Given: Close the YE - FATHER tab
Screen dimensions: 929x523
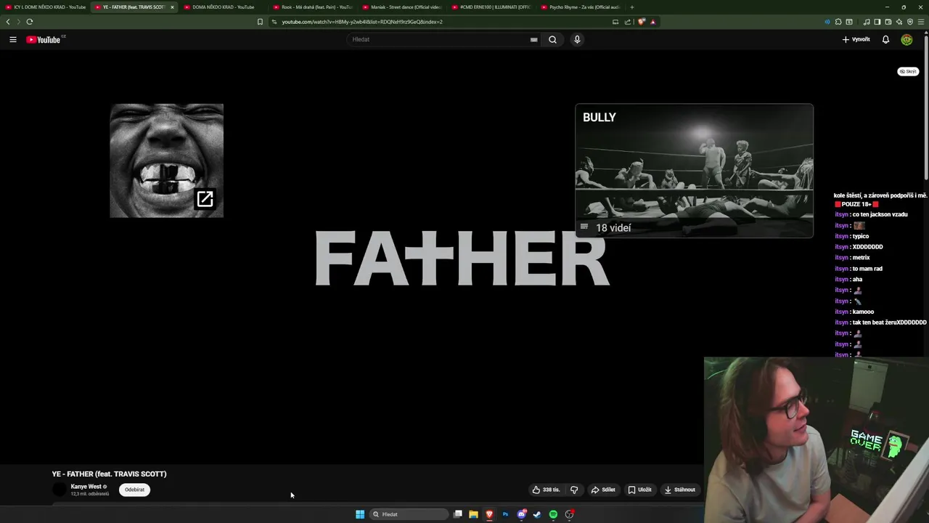Looking at the screenshot, I should 172,7.
